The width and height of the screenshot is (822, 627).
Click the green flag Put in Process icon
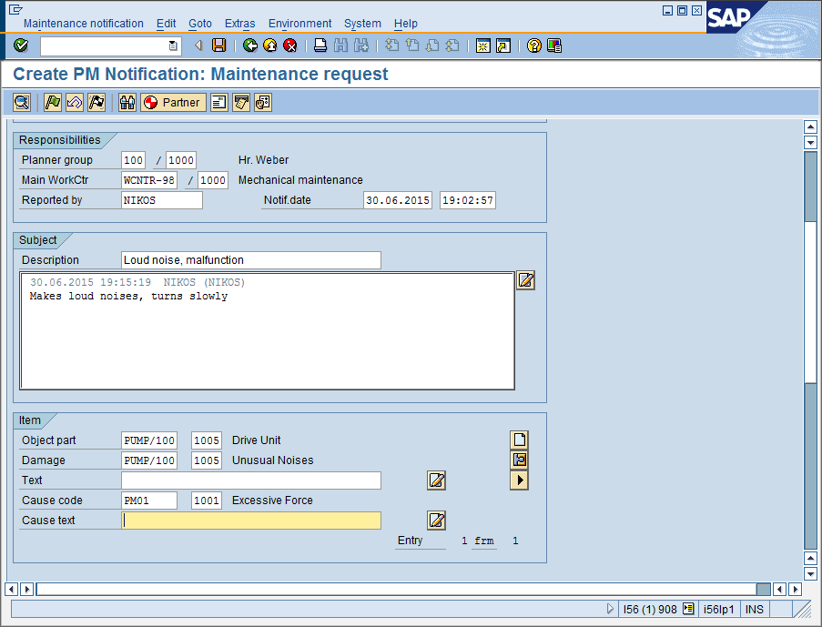(53, 102)
